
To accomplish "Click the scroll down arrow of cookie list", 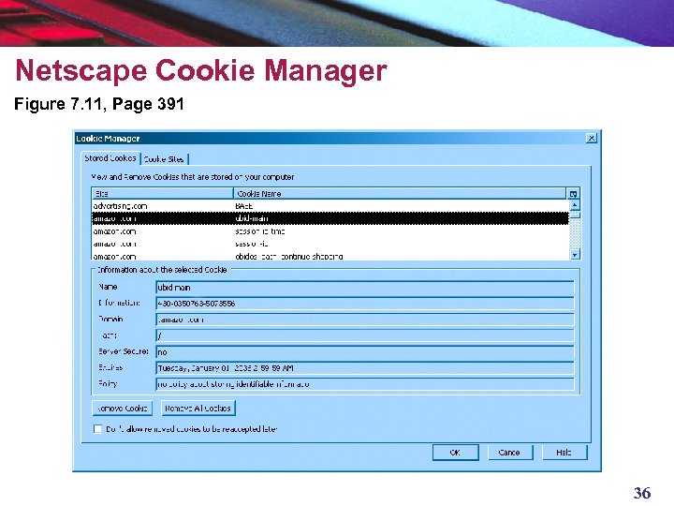I will click(575, 255).
